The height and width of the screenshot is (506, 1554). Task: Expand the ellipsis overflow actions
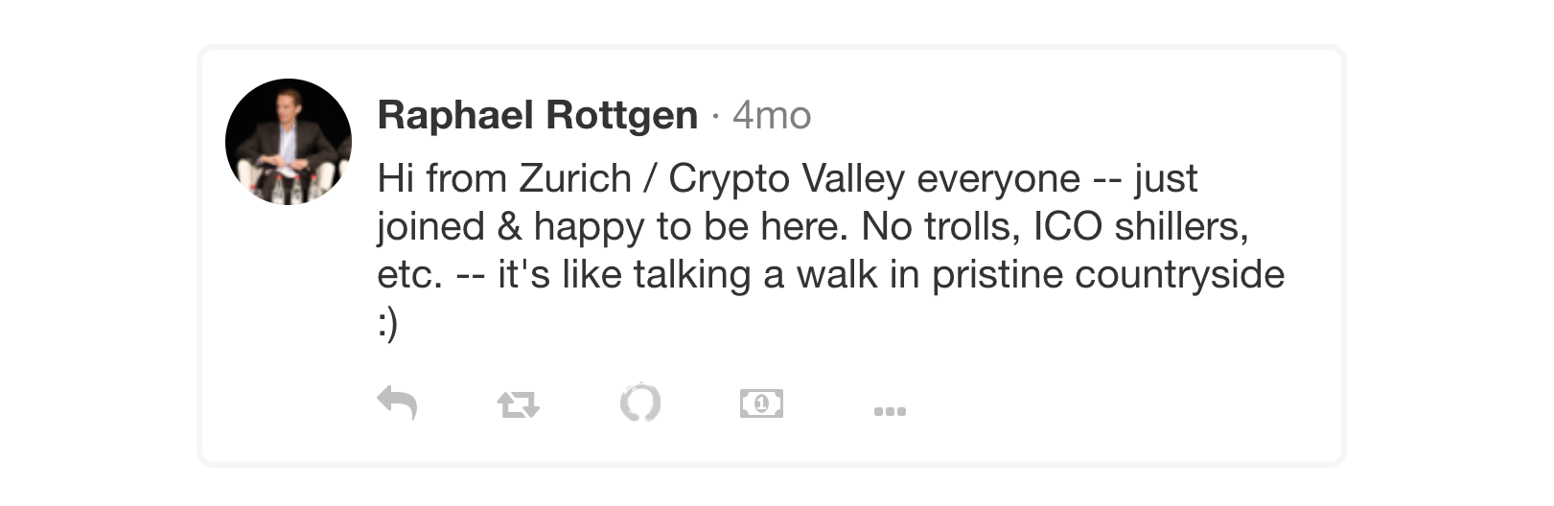pos(890,411)
